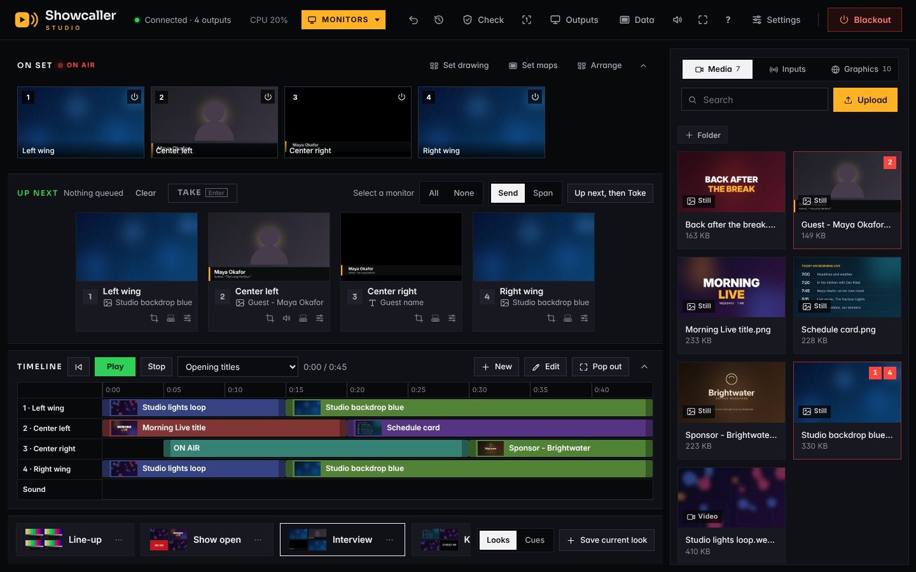Collapse the Timeline section
916x572 pixels.
click(x=644, y=367)
